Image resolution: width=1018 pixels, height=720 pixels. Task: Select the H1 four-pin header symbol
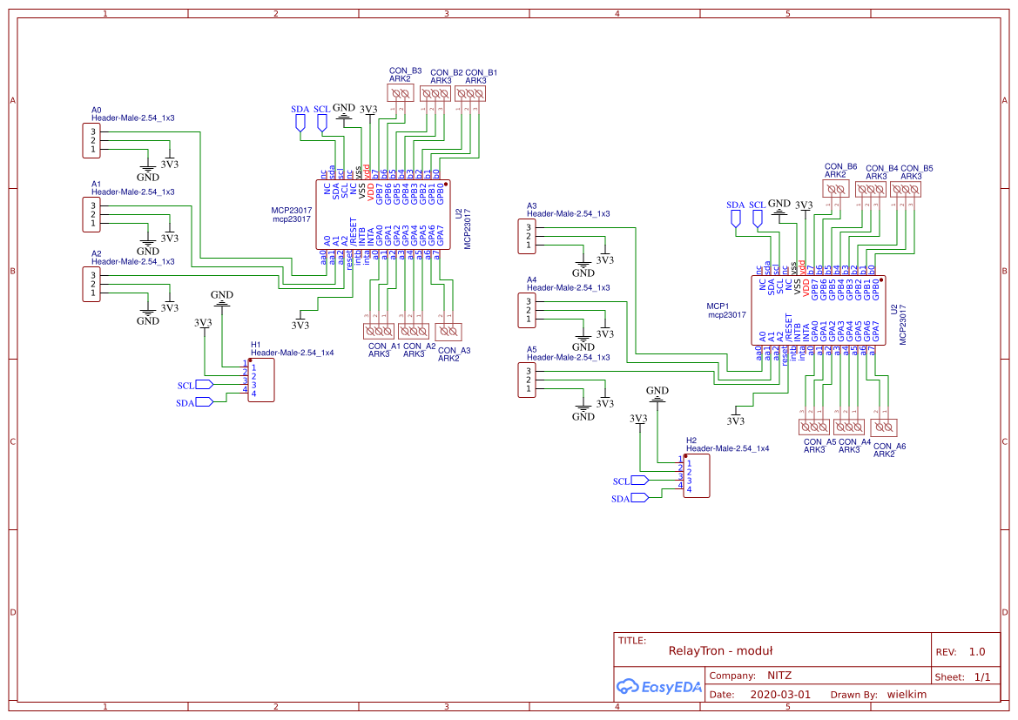261,380
